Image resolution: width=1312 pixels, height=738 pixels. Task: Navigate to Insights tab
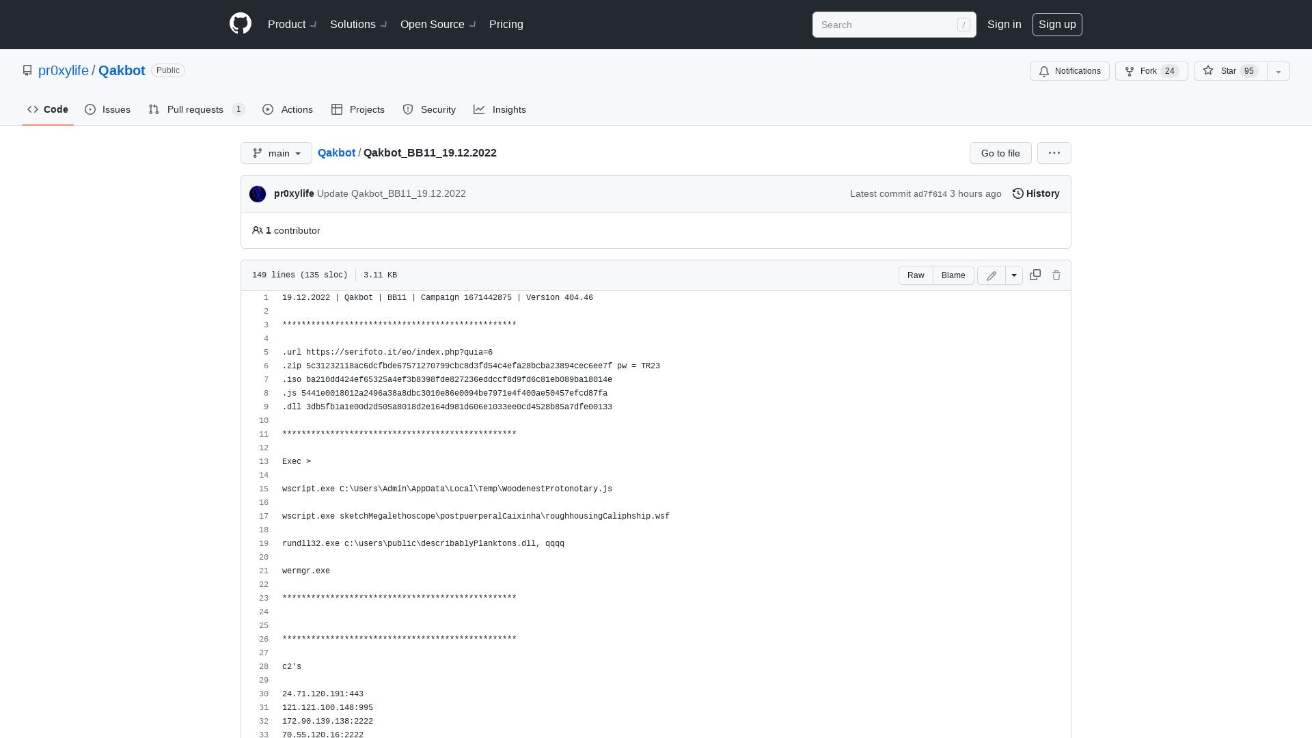coord(500,109)
